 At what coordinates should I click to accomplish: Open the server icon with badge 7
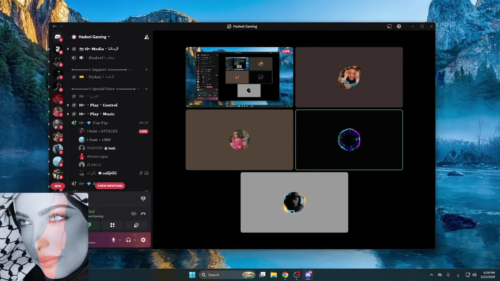click(x=58, y=112)
